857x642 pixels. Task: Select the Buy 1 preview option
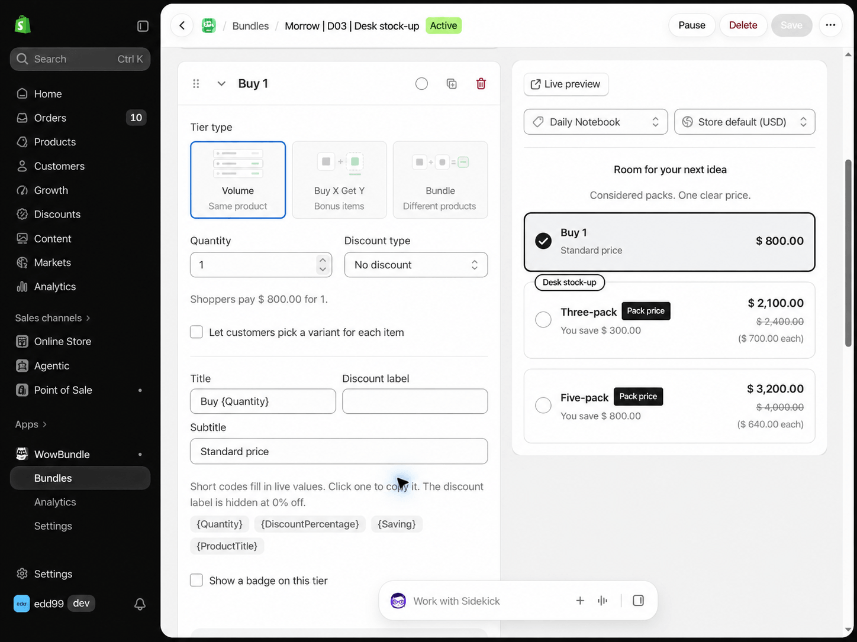669,242
